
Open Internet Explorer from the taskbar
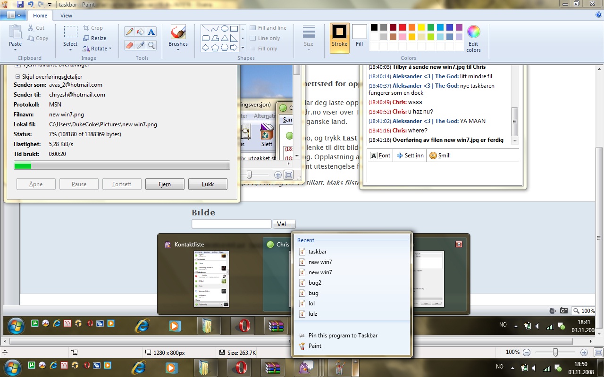coord(139,368)
